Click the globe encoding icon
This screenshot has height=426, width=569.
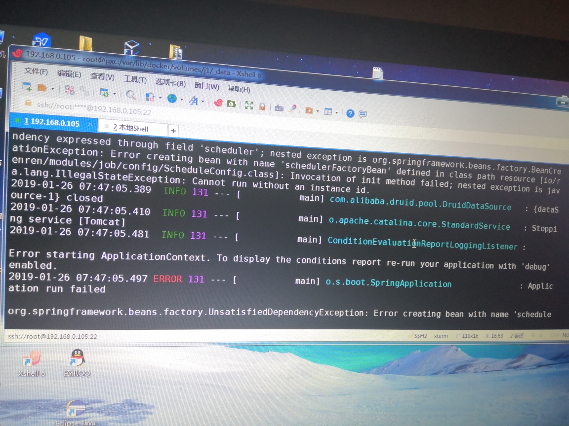[172, 98]
